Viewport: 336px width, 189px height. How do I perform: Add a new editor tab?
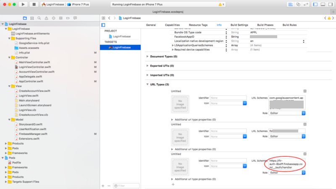click(333, 12)
